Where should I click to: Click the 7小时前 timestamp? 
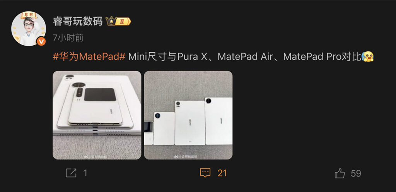point(68,38)
